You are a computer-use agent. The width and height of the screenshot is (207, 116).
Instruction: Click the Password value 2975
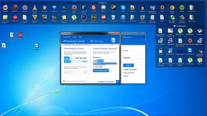84,62
